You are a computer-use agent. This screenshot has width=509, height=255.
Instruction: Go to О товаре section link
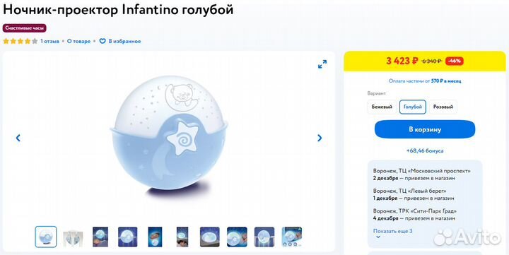78,41
